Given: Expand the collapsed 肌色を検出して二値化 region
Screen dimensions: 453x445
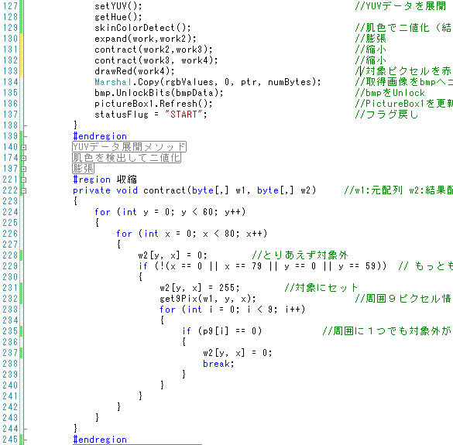Looking at the screenshot, I should coord(24,158).
